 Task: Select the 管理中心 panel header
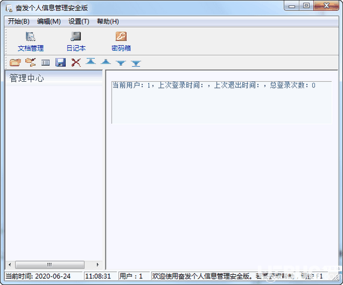pos(54,78)
